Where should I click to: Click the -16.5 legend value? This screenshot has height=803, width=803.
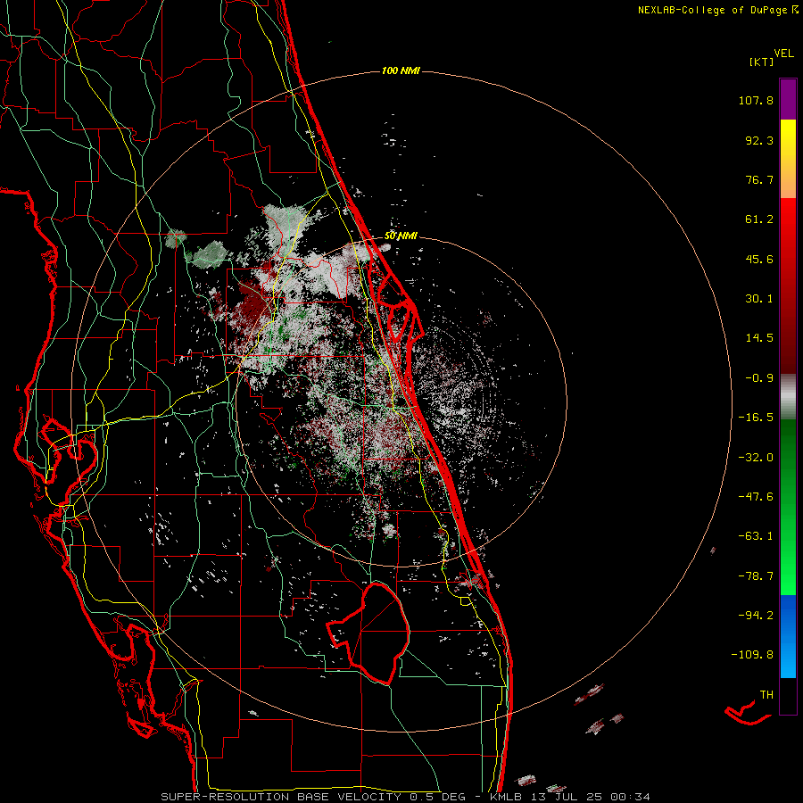[756, 418]
